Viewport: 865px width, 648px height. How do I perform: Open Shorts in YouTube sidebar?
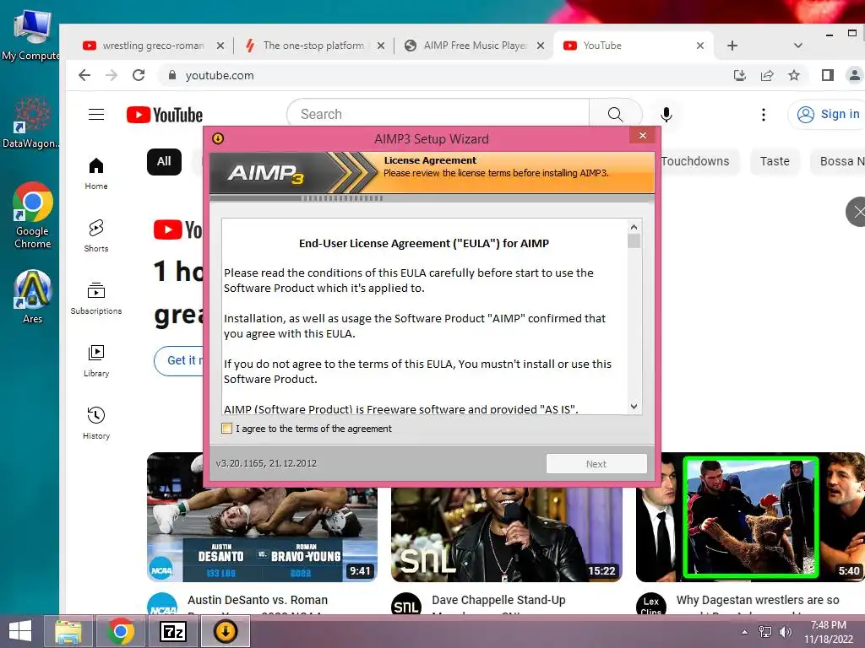pyautogui.click(x=96, y=236)
